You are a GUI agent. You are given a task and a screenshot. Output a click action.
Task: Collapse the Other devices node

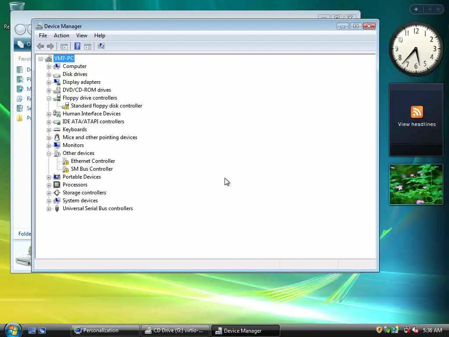click(49, 154)
